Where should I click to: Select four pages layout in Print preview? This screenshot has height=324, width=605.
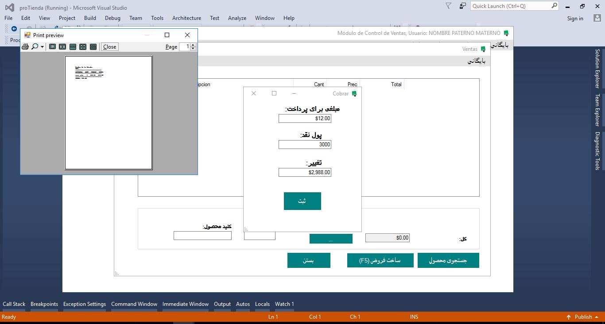[x=83, y=47]
